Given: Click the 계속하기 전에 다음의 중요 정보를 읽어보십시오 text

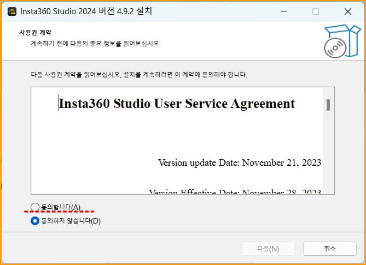Looking at the screenshot, I should tap(96, 44).
